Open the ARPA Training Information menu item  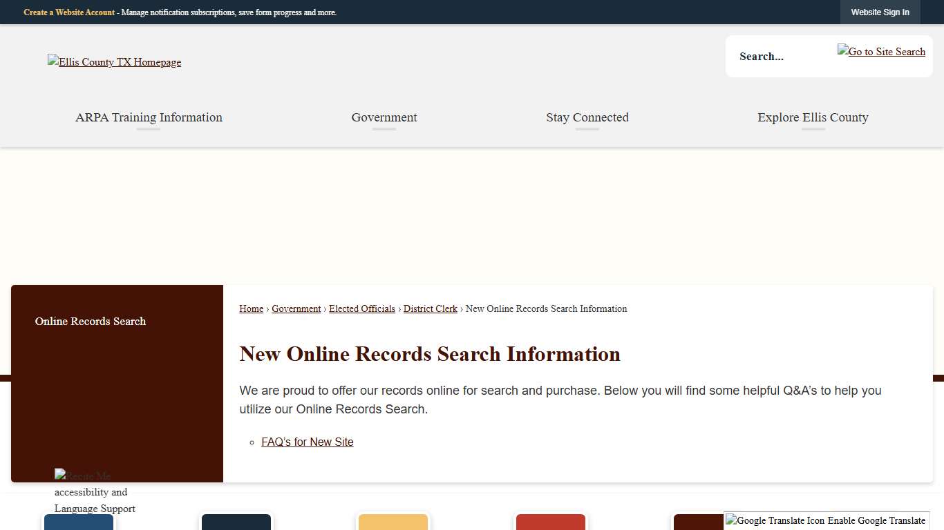(148, 117)
